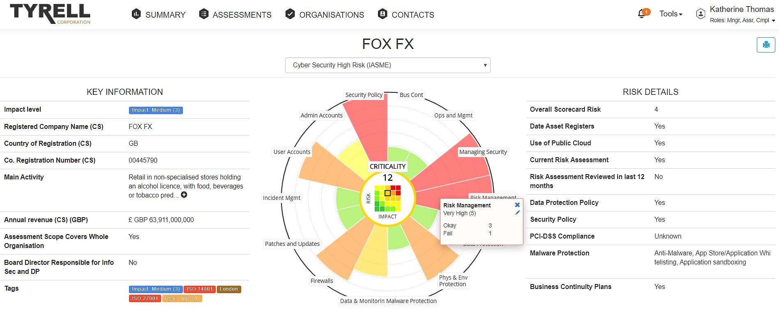The width and height of the screenshot is (779, 312).
Task: Click the Malware Protection details text
Action: 712,258
